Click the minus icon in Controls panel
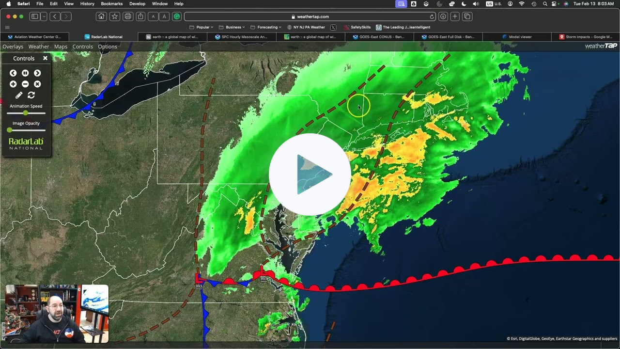The image size is (620, 349). 25,84
